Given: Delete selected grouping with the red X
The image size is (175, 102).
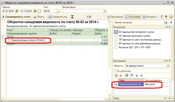Looking at the screenshot, I should [121, 75].
